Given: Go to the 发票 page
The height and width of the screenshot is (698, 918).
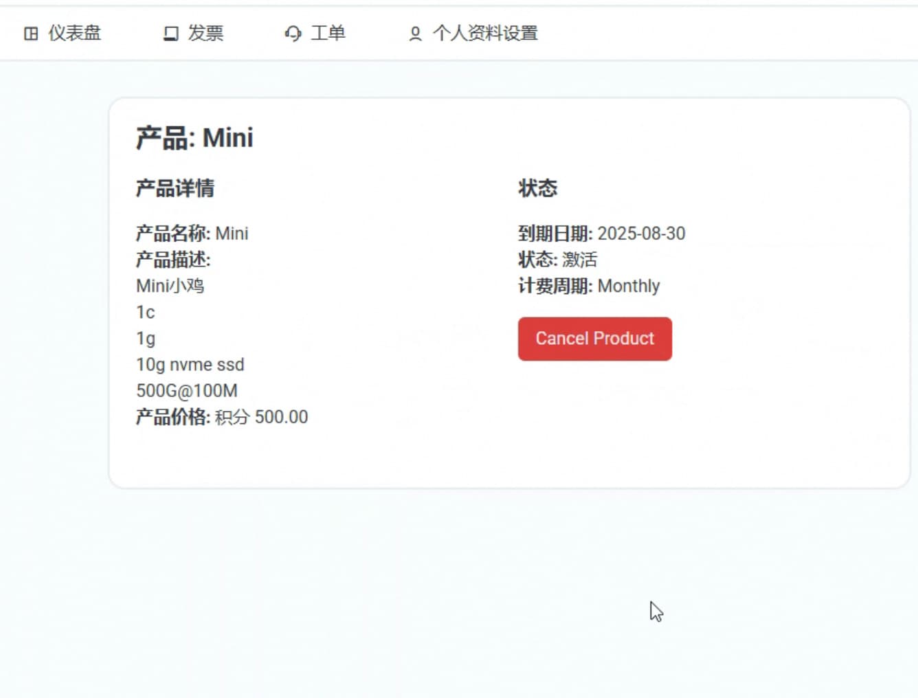Looking at the screenshot, I should click(194, 33).
